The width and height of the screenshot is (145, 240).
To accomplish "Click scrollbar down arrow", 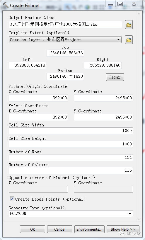I will coord(139,219).
